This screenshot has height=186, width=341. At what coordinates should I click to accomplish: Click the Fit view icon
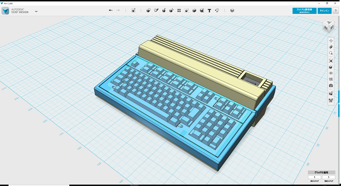tap(331, 61)
